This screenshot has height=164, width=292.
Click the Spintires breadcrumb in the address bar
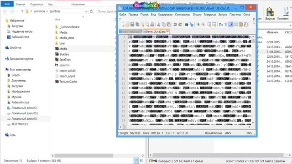pos(55,11)
